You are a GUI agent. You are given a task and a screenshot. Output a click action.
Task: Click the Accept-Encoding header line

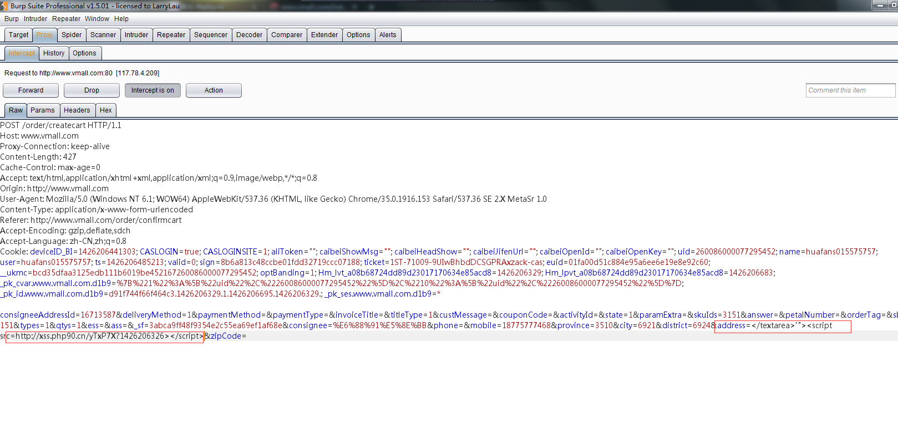click(65, 231)
